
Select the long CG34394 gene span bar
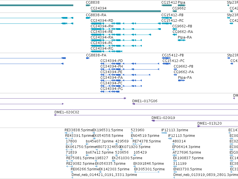click(x=126, y=11)
